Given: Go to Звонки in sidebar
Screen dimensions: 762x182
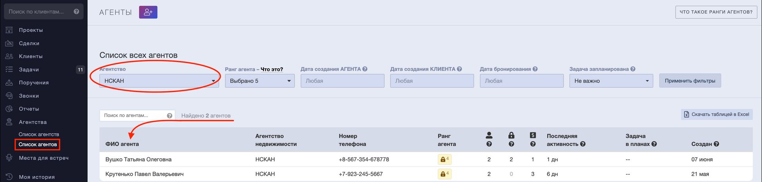Looking at the screenshot, I should (29, 96).
